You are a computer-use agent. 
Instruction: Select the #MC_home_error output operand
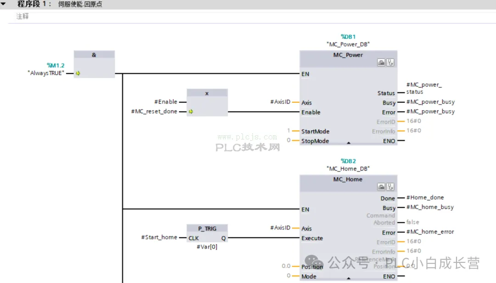(430, 232)
